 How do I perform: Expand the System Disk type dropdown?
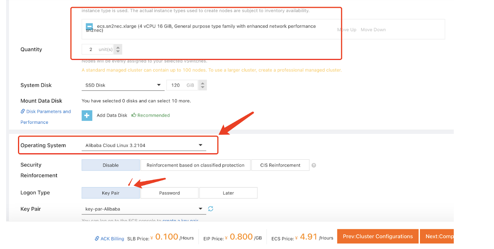[x=122, y=85]
